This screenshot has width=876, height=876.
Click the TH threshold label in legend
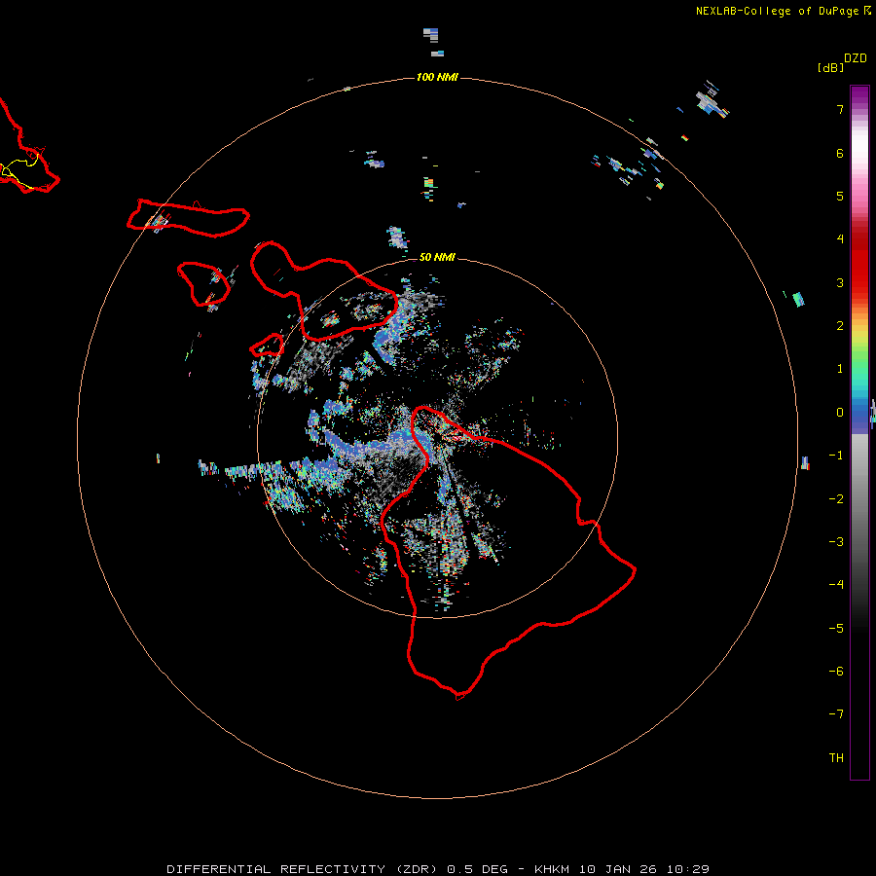coord(836,758)
